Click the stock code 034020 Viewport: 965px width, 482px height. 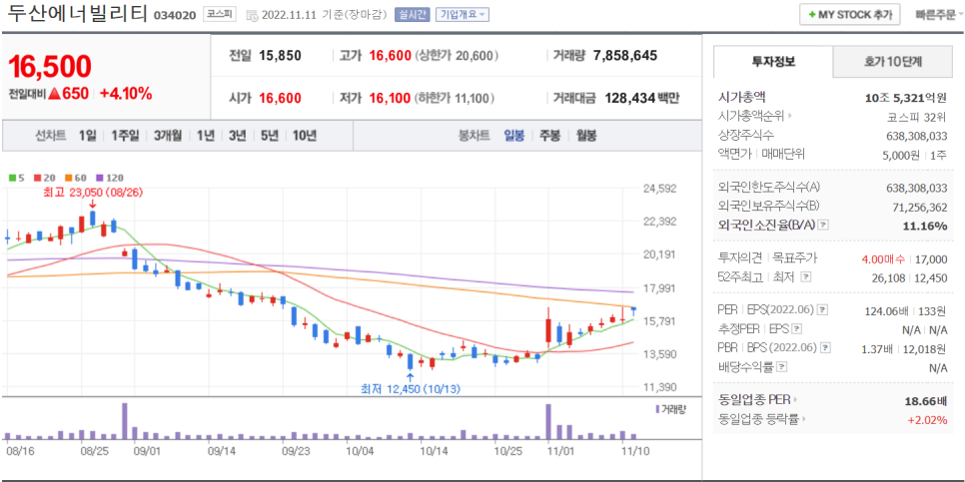176,15
